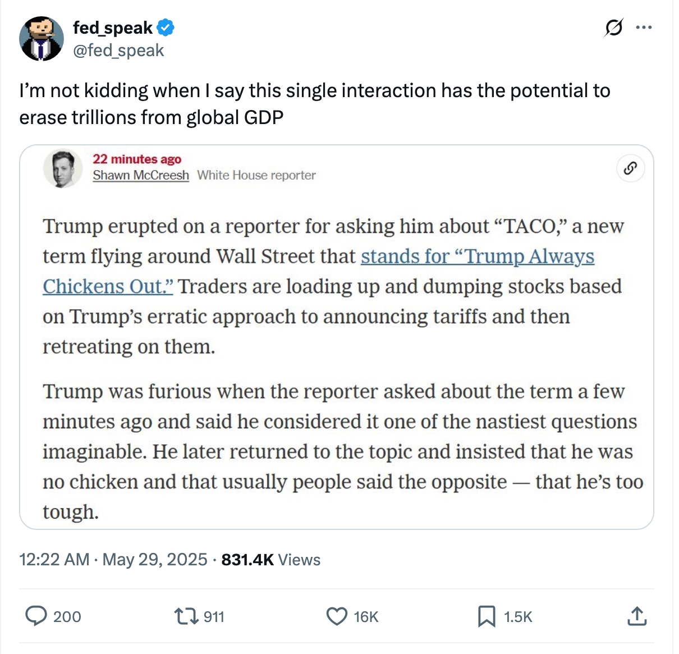
Task: Open the three-dot more options menu
Action: click(x=644, y=27)
